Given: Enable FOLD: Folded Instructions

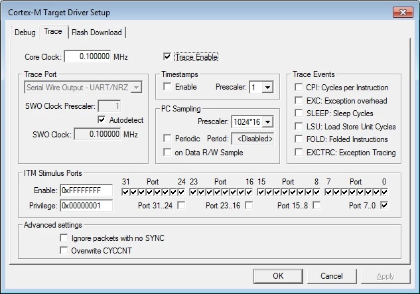Looking at the screenshot, I should (x=299, y=139).
